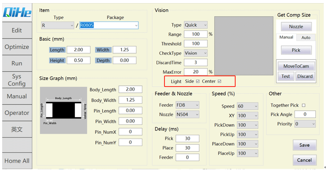This screenshot has height=172, width=326.
Task: Open the Nozzle N504 dropdown
Action: click(187, 114)
